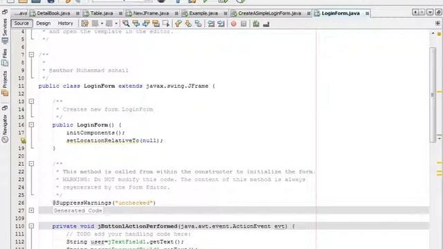Screen dimensions: 443x249
Task: Switch to the DetailBook.java tab
Action: (x=53, y=13)
